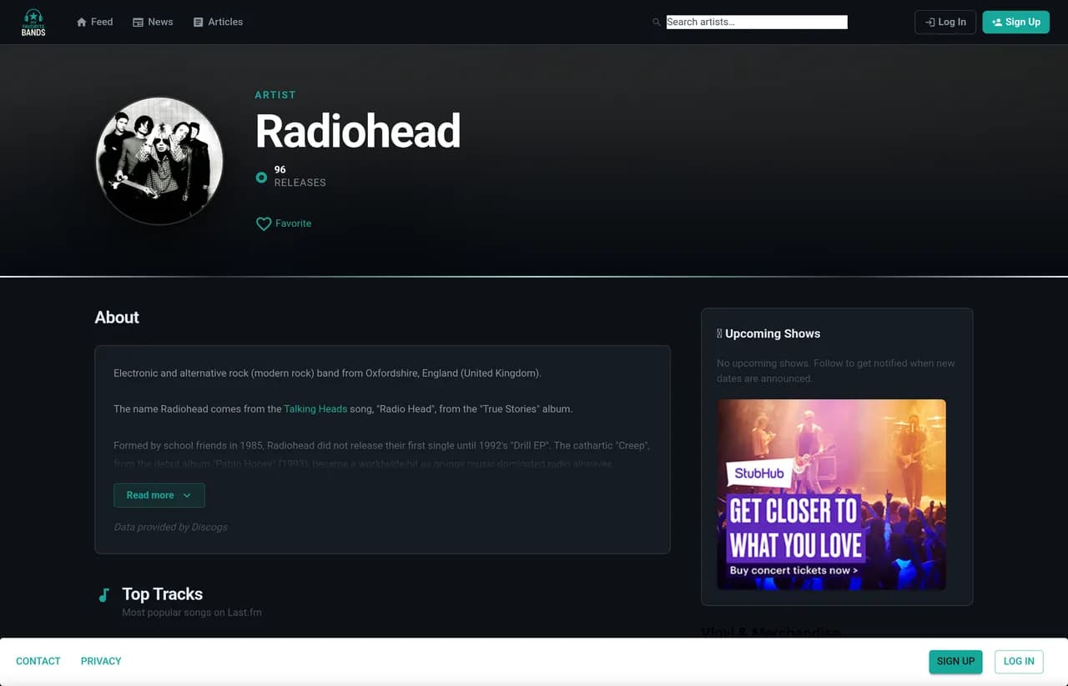Click the search magnifier icon
This screenshot has width=1068, height=686.
pyautogui.click(x=657, y=23)
